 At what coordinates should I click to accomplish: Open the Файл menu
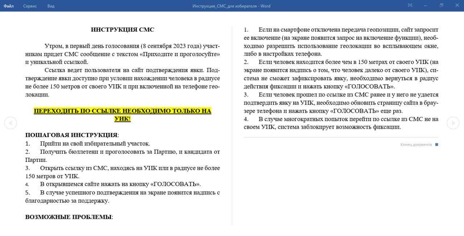point(9,6)
